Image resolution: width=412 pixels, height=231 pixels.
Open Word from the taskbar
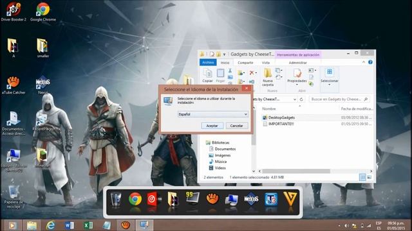pos(70,225)
